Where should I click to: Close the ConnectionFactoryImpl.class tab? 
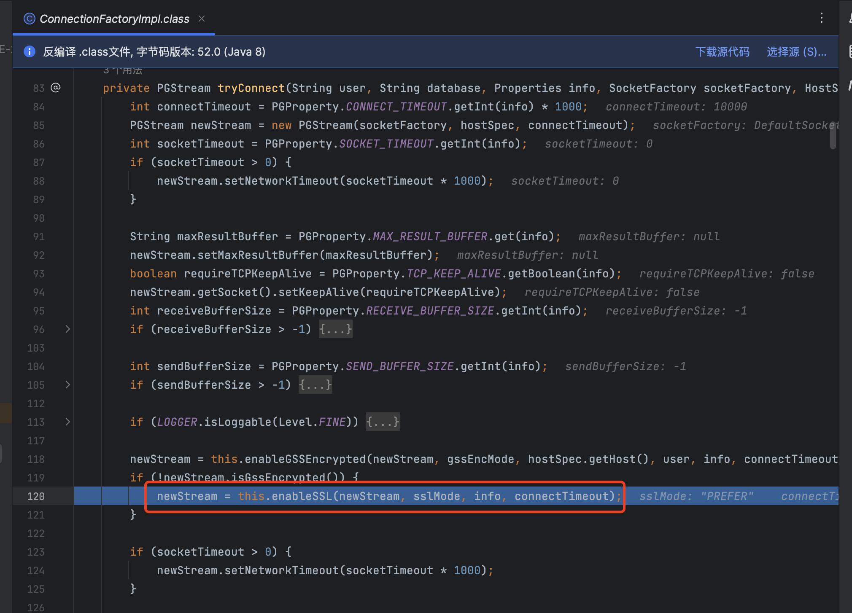point(202,19)
